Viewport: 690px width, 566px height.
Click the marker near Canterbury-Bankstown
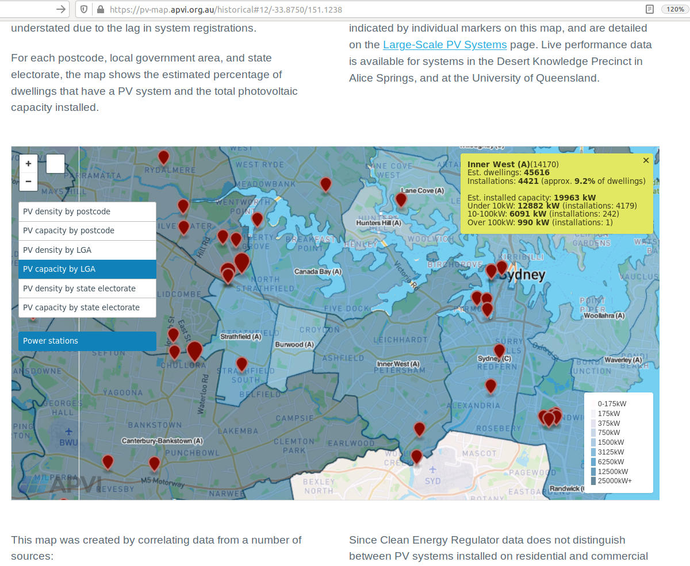click(x=154, y=463)
